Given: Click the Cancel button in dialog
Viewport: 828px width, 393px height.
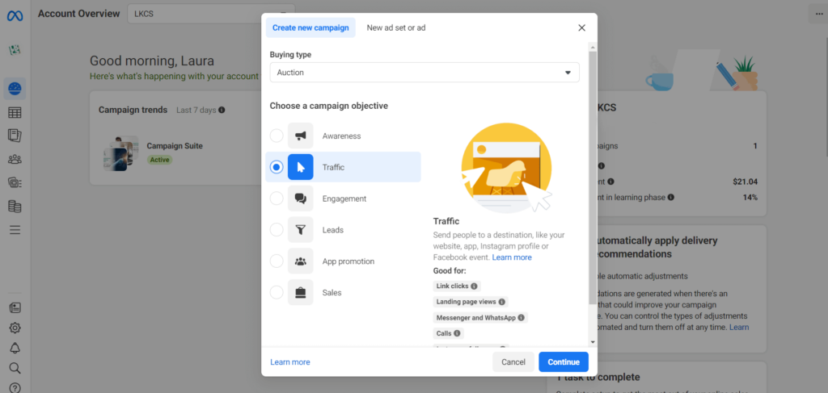Looking at the screenshot, I should [513, 362].
